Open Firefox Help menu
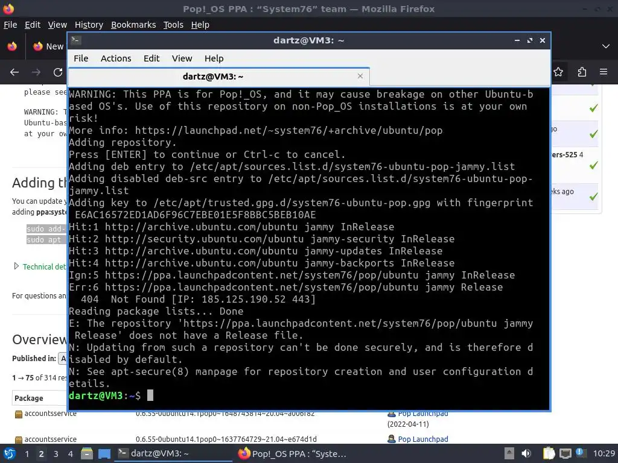This screenshot has height=463, width=618. [x=200, y=25]
